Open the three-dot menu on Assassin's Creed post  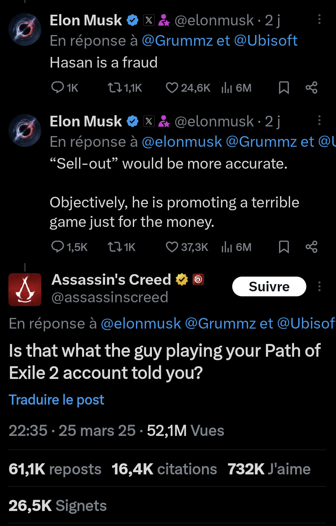click(x=319, y=287)
